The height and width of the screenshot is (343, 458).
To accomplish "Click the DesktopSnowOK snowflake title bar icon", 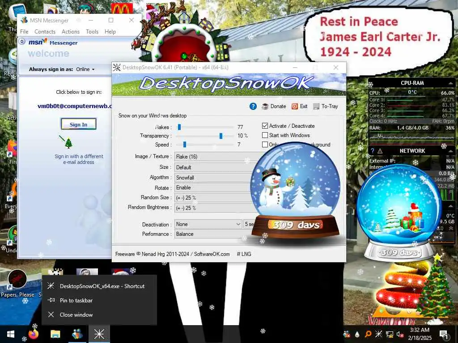I will (117, 67).
